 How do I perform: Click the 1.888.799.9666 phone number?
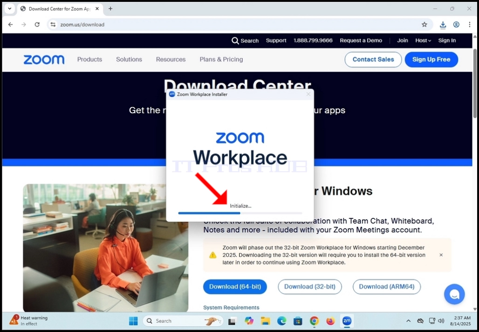tap(313, 41)
